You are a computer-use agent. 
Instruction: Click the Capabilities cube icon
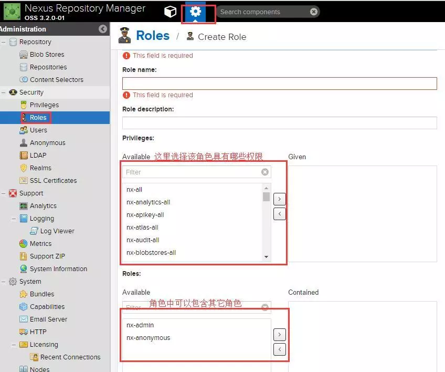pyautogui.click(x=24, y=307)
